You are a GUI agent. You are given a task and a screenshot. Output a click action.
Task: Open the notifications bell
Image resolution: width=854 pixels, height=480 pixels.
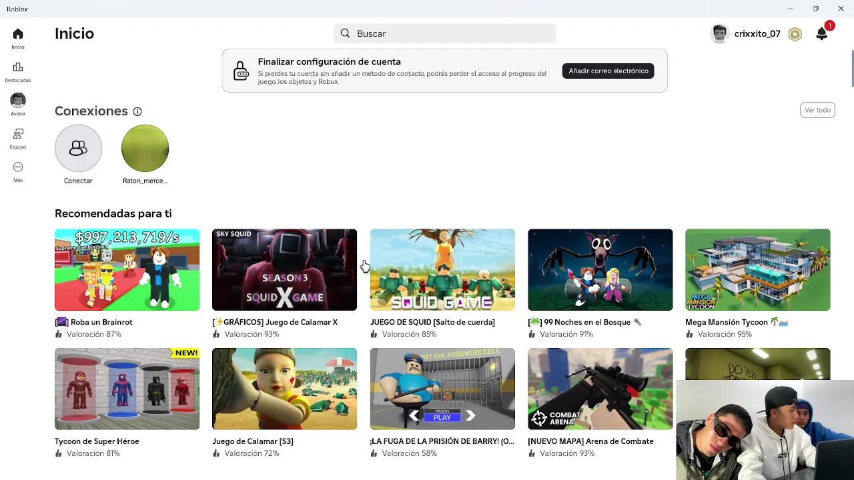[822, 34]
